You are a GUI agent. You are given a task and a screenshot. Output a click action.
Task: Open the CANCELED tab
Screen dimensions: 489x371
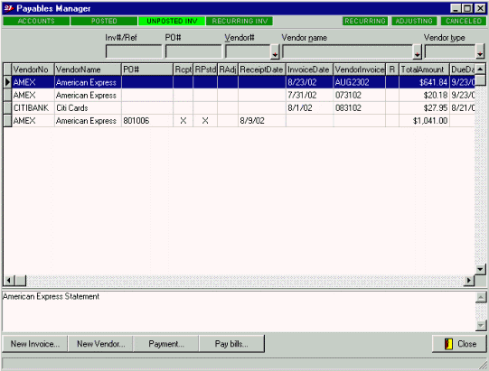464,21
